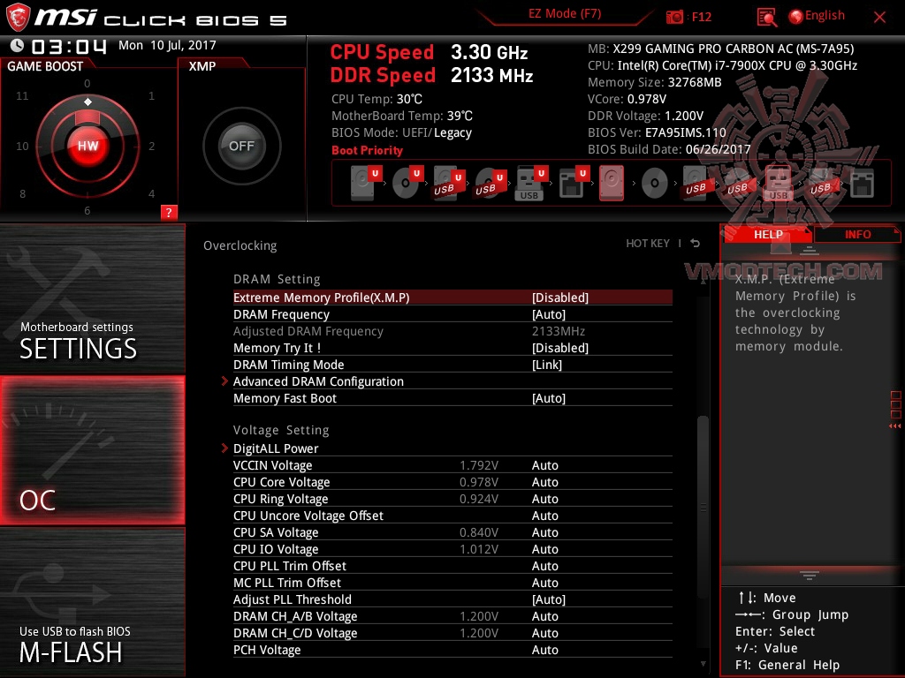Image resolution: width=905 pixels, height=678 pixels.
Task: Open DRAM Timing Mode [Link] option
Action: [452, 365]
